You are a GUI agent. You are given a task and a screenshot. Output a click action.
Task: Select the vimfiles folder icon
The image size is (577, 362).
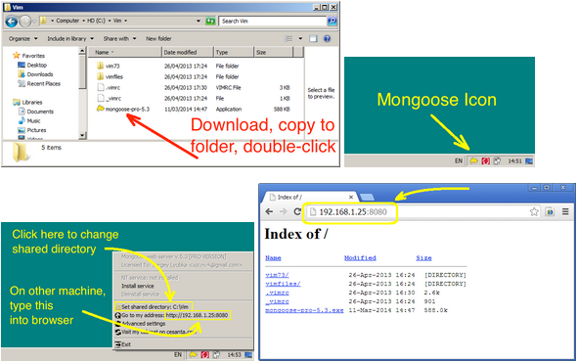click(101, 76)
